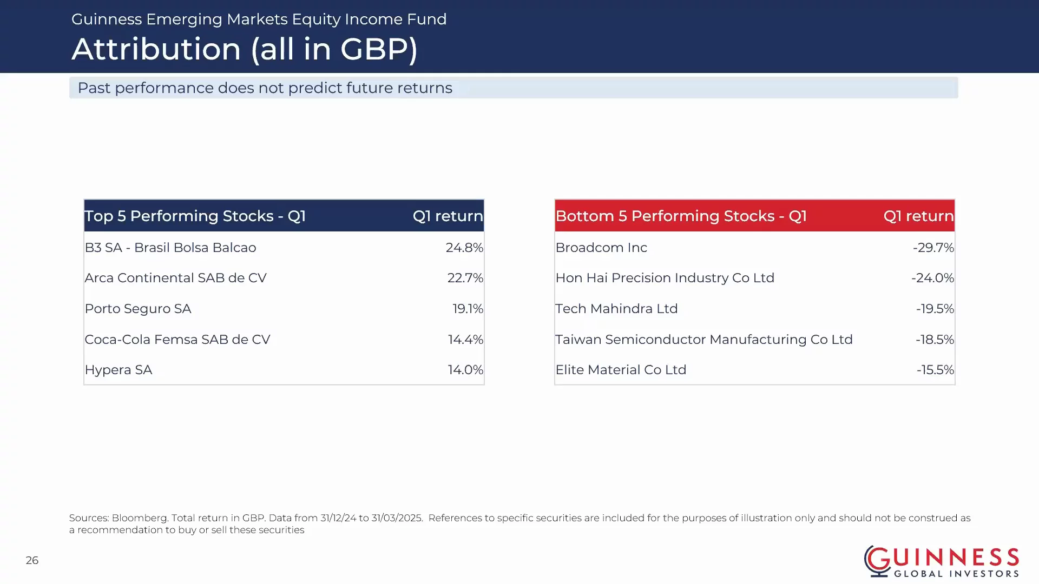Viewport: 1039px width, 584px height.
Task: Click the Arca Continental SAB de CV row
Action: (284, 278)
